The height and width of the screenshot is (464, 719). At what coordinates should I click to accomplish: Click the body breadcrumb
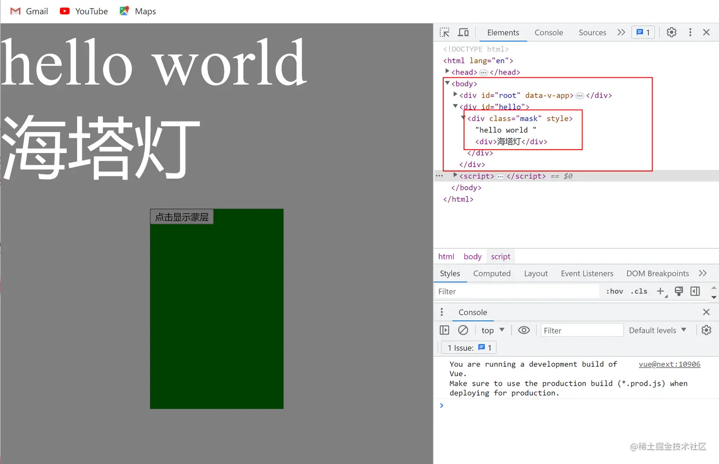(473, 256)
